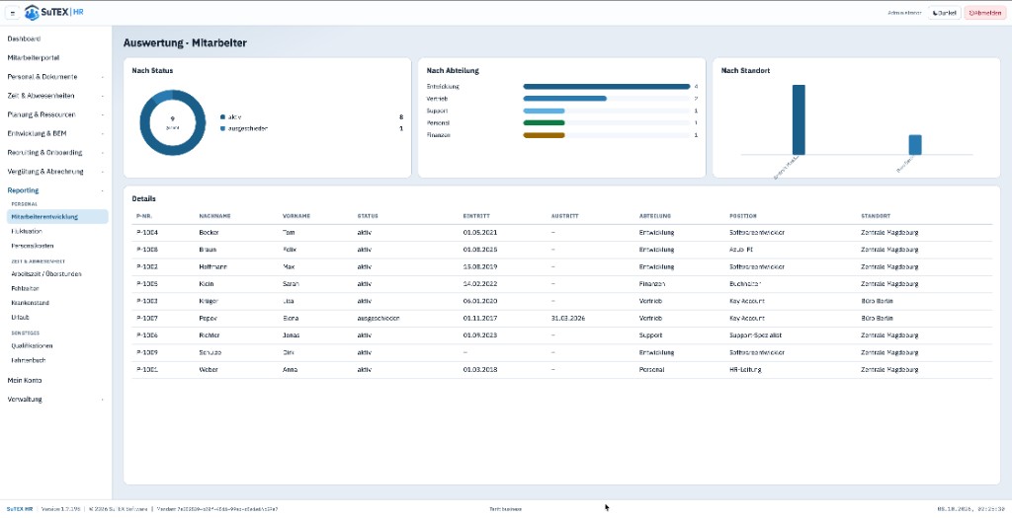Image resolution: width=1012 pixels, height=518 pixels.
Task: Expand the Personal & Dokumente chevron
Action: click(102, 77)
